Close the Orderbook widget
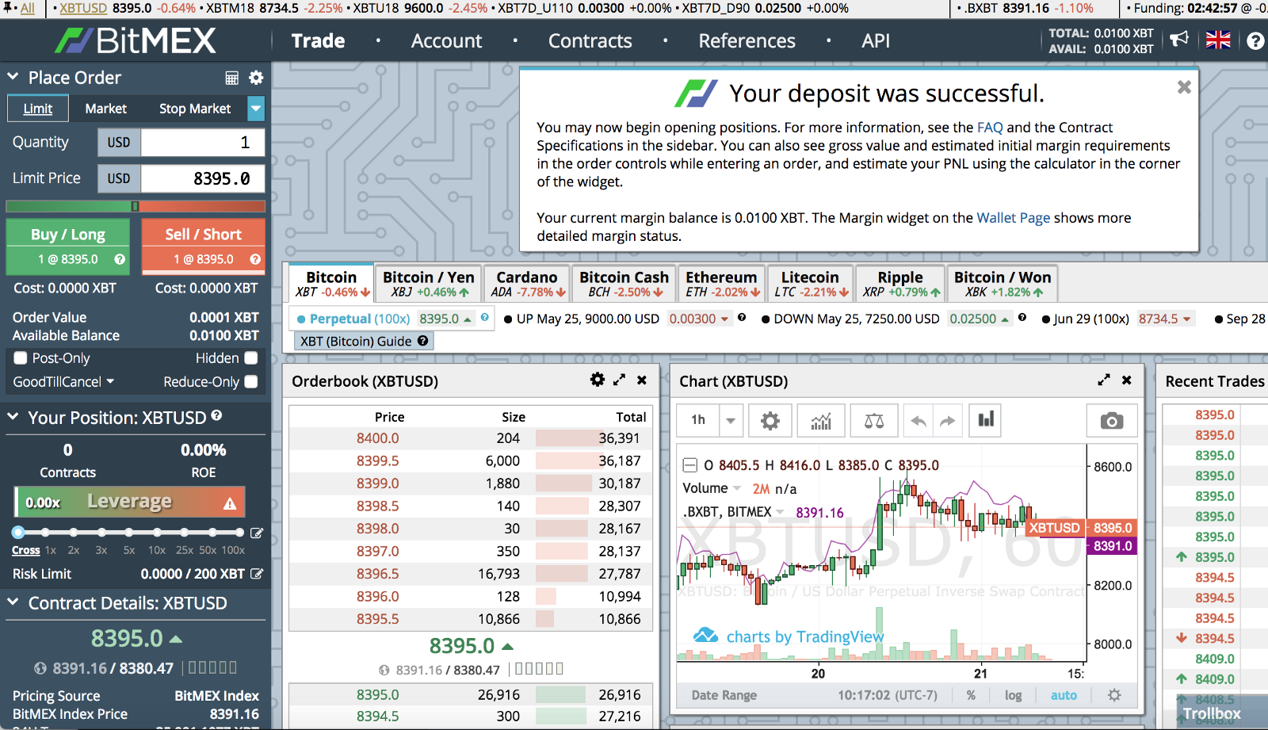Screen dimensions: 1268x730 [x=642, y=380]
